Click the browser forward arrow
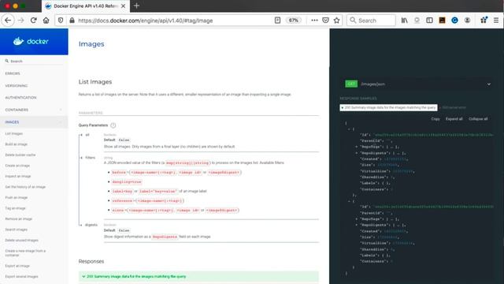 pos(21,21)
